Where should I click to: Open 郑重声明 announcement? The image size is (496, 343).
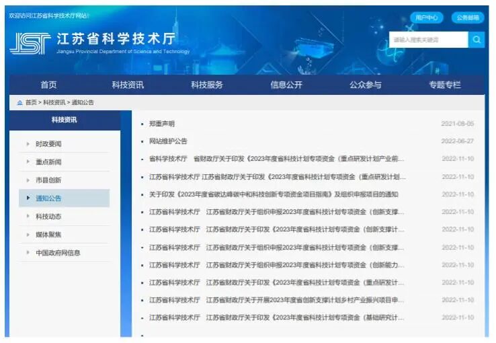(x=162, y=124)
